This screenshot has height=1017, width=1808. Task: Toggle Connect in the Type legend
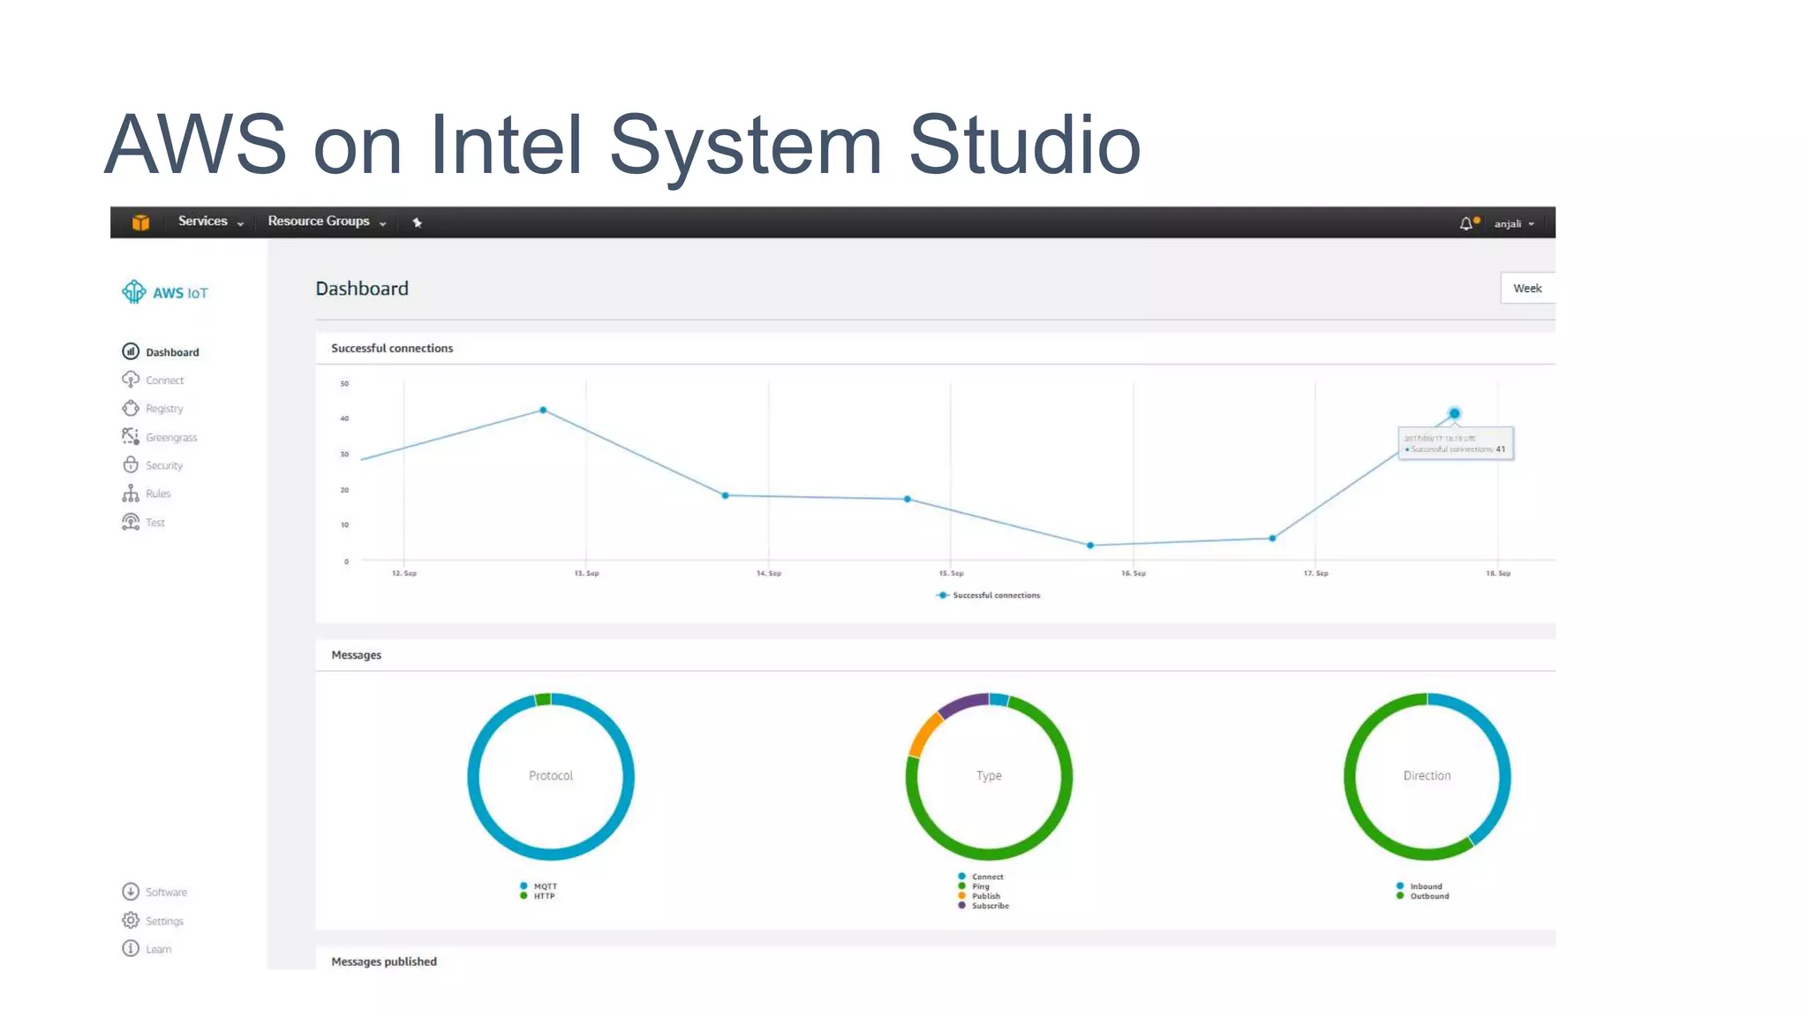click(981, 877)
